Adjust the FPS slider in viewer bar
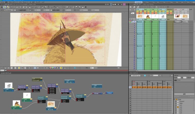 [119, 68]
